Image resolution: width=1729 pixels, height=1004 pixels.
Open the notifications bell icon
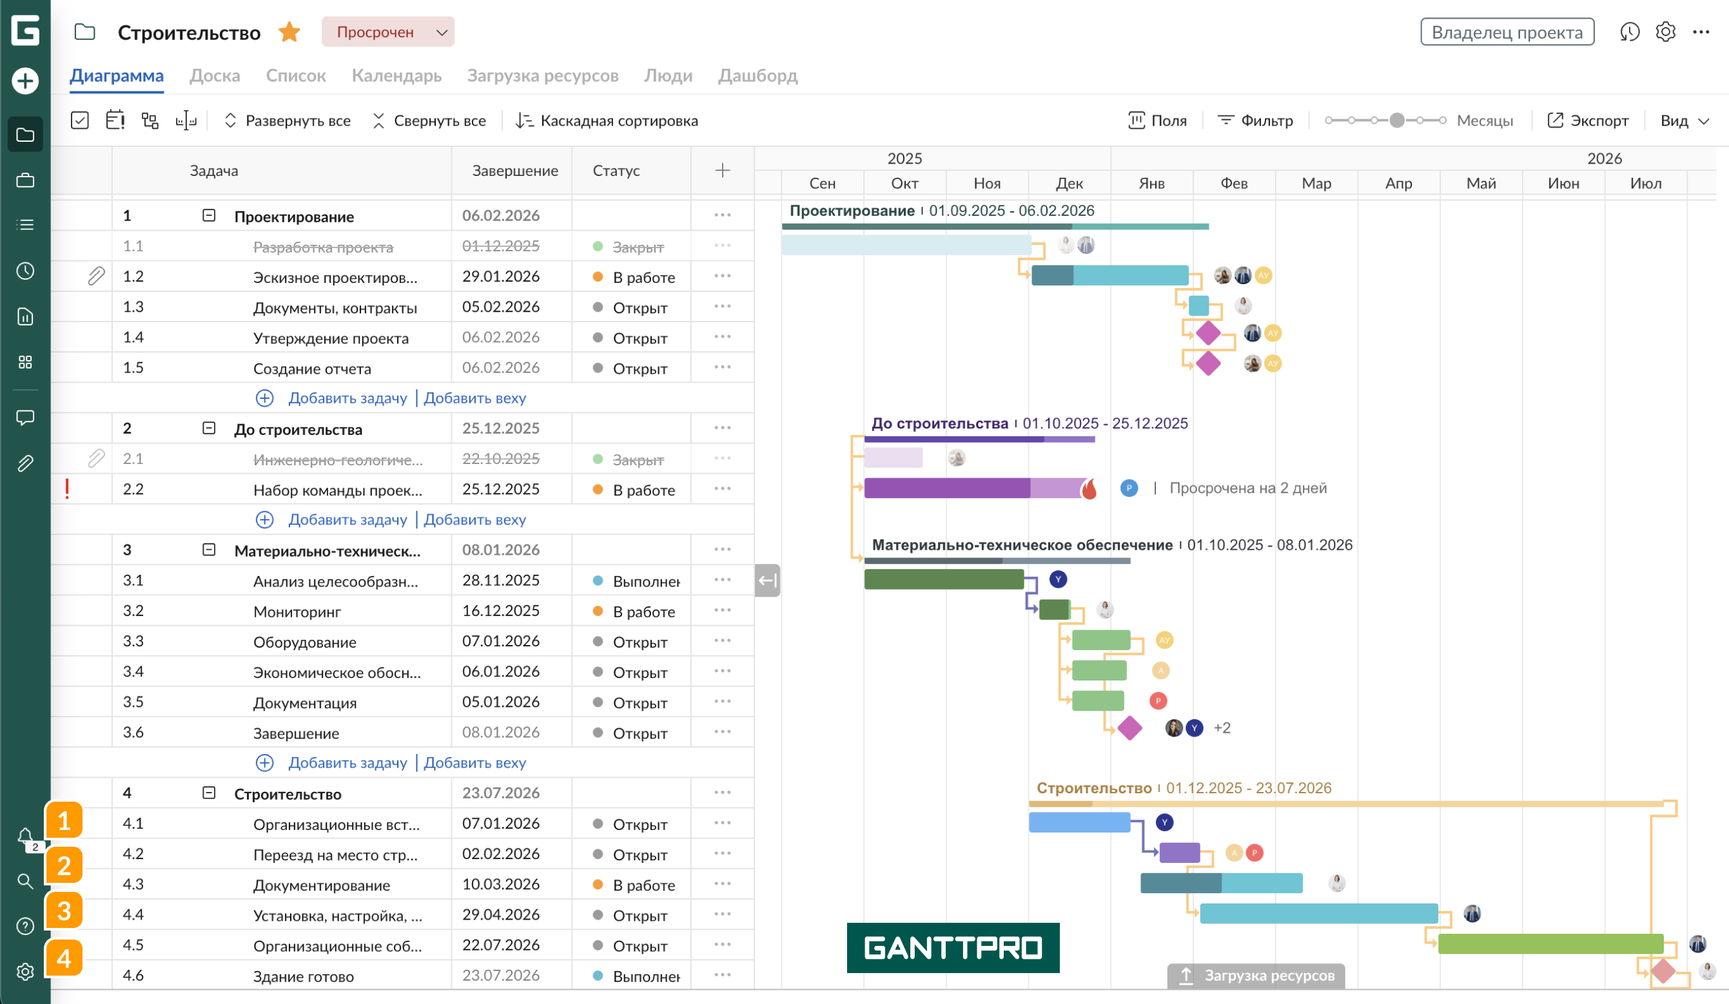pyautogui.click(x=25, y=836)
